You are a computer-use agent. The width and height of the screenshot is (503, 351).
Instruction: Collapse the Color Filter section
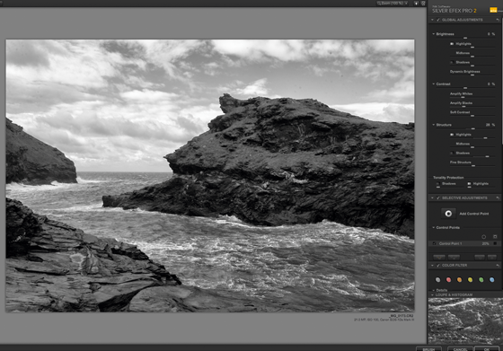pyautogui.click(x=432, y=266)
